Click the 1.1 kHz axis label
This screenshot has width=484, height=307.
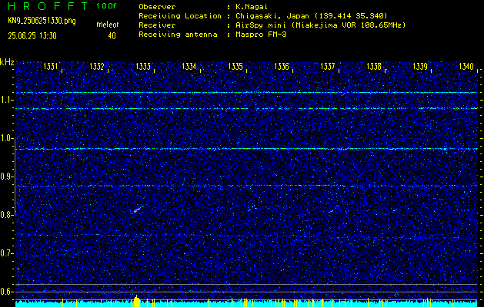pyautogui.click(x=6, y=100)
